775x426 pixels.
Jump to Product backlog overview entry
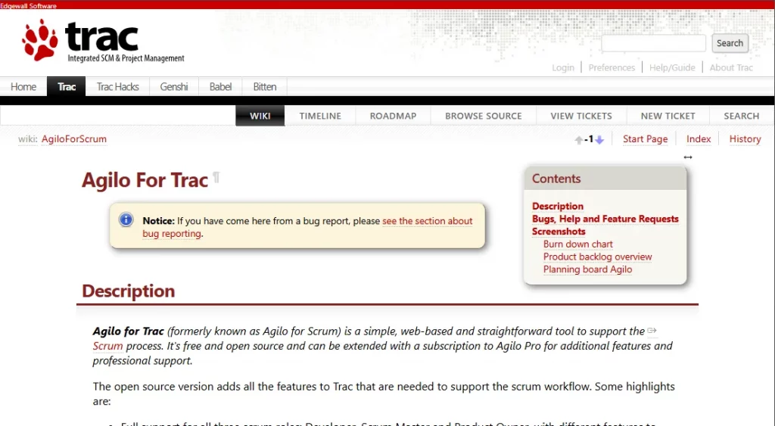click(598, 257)
